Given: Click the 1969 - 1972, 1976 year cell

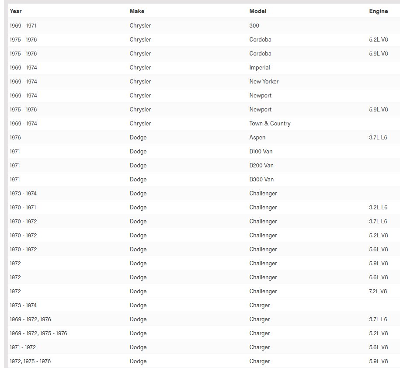Looking at the screenshot, I should coord(30,319).
